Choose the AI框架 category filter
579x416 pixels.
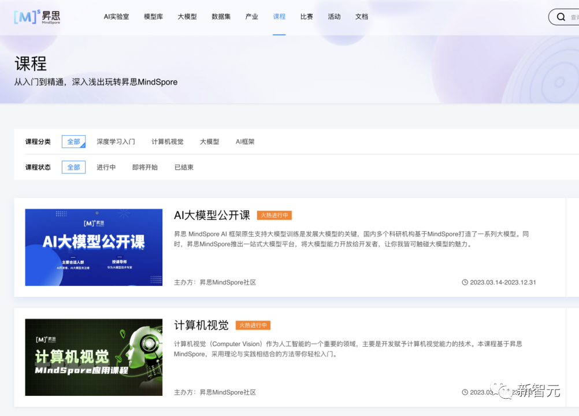coord(245,142)
